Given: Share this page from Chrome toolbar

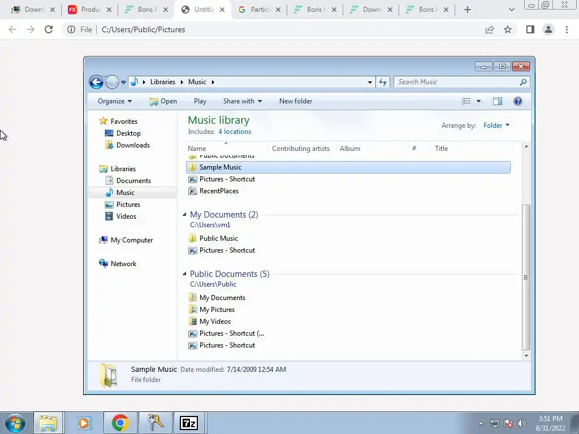Looking at the screenshot, I should click(490, 29).
